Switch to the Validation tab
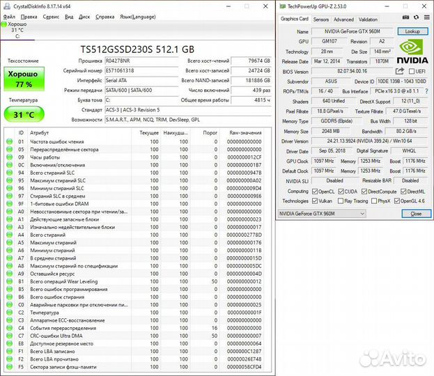The height and width of the screenshot is (376, 434). pyautogui.click(x=368, y=19)
